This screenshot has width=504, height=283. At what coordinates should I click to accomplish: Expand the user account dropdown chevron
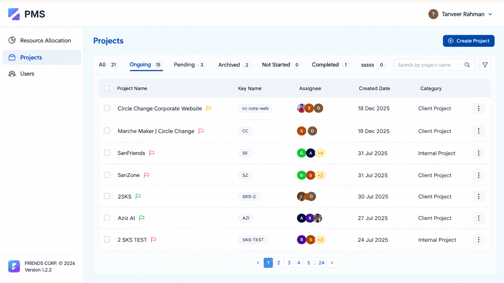490,14
